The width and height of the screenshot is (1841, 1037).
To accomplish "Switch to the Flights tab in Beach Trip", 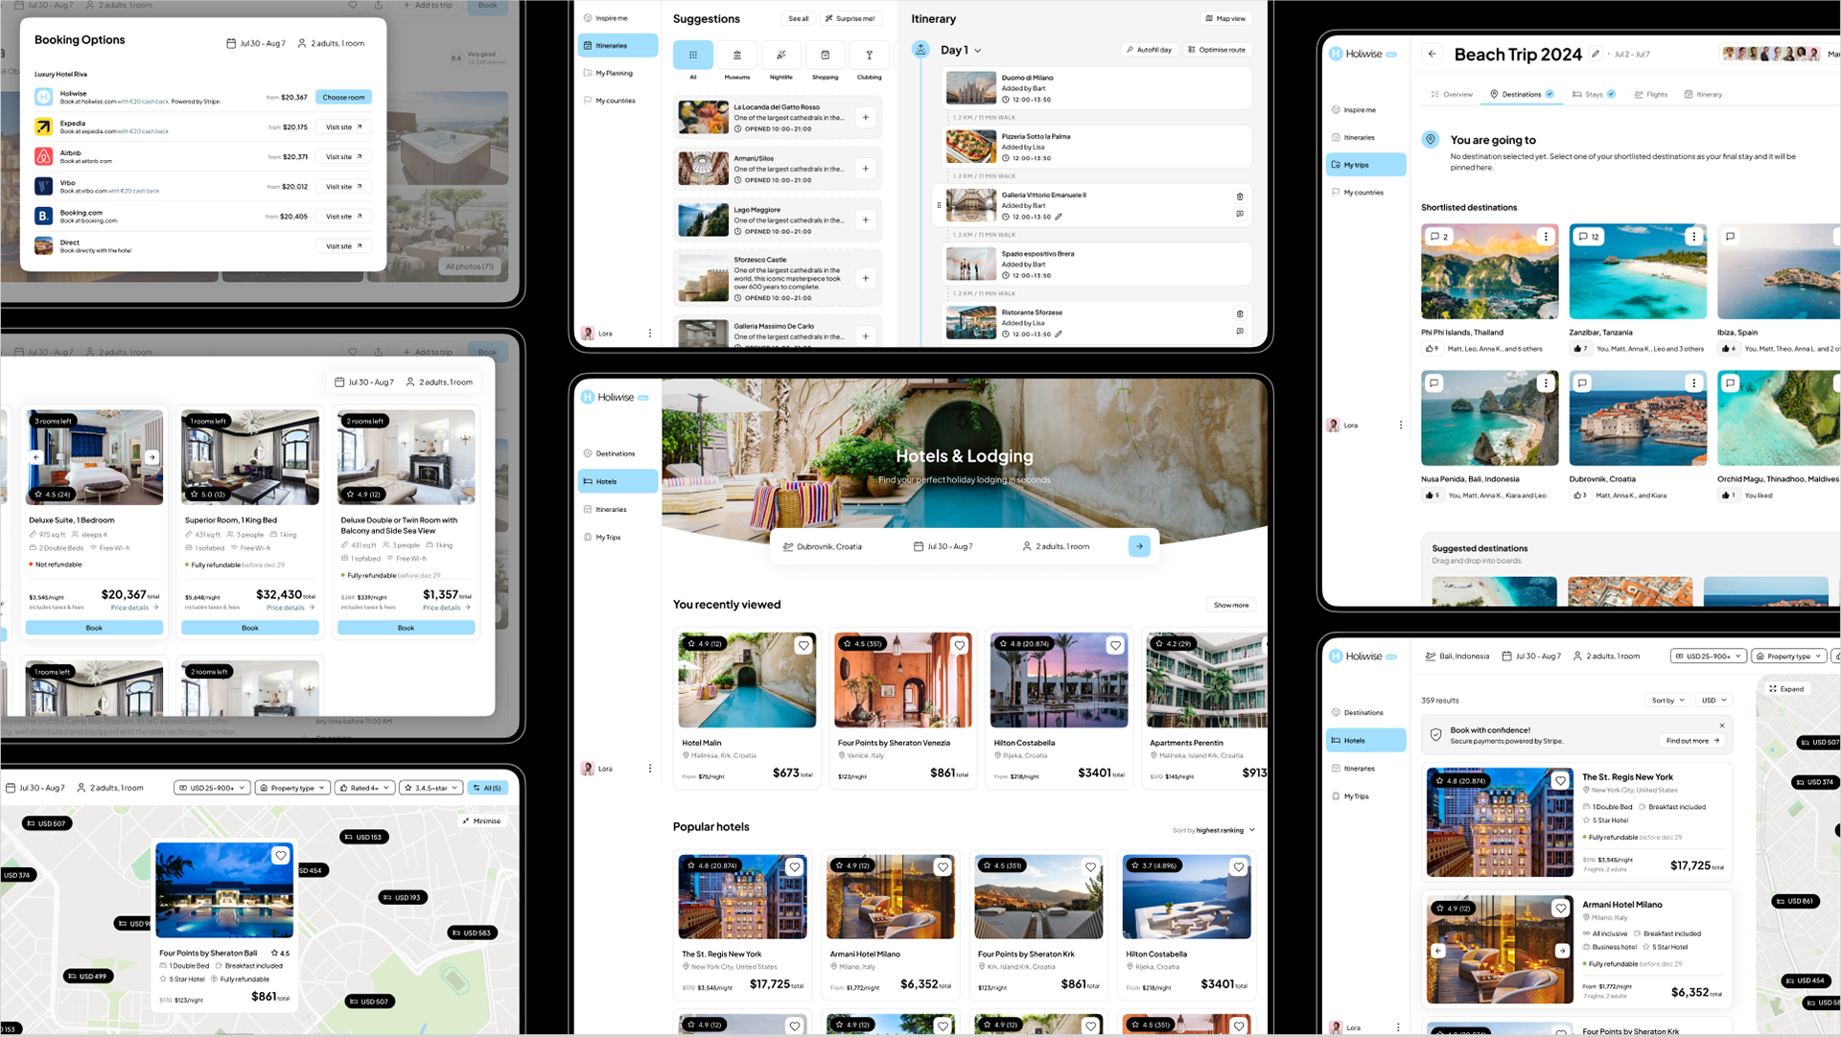I will pos(1650,94).
